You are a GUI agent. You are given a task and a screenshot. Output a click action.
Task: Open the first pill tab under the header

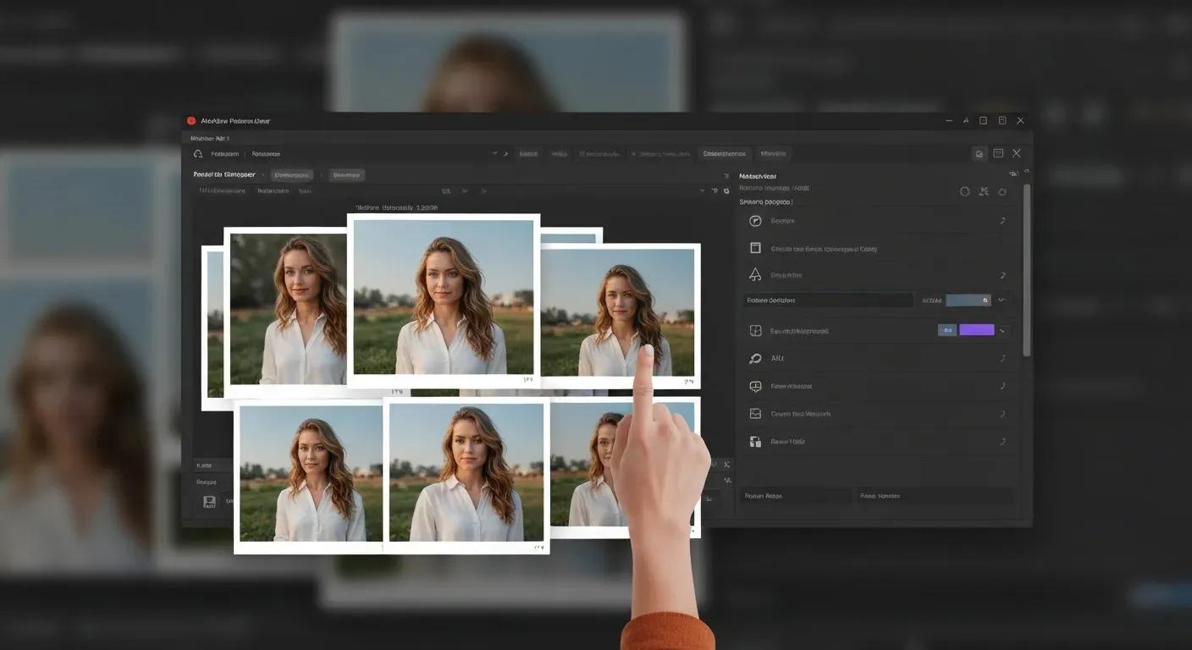click(291, 174)
